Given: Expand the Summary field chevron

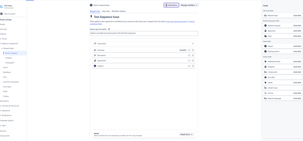Looking at the screenshot, I should [193, 50].
